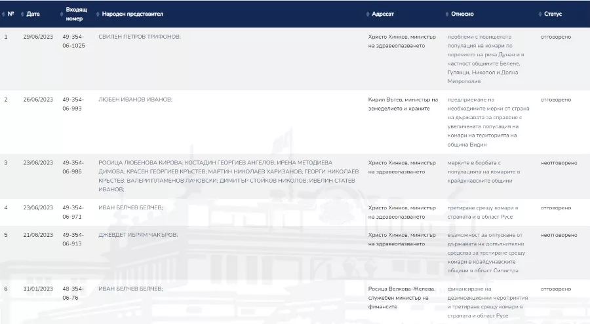Click the Относно header label

pos(462,14)
